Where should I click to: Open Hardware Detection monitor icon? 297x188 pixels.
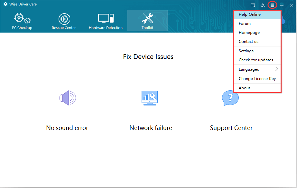(106, 18)
